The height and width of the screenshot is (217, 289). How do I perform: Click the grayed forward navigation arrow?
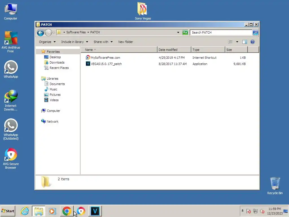48,33
